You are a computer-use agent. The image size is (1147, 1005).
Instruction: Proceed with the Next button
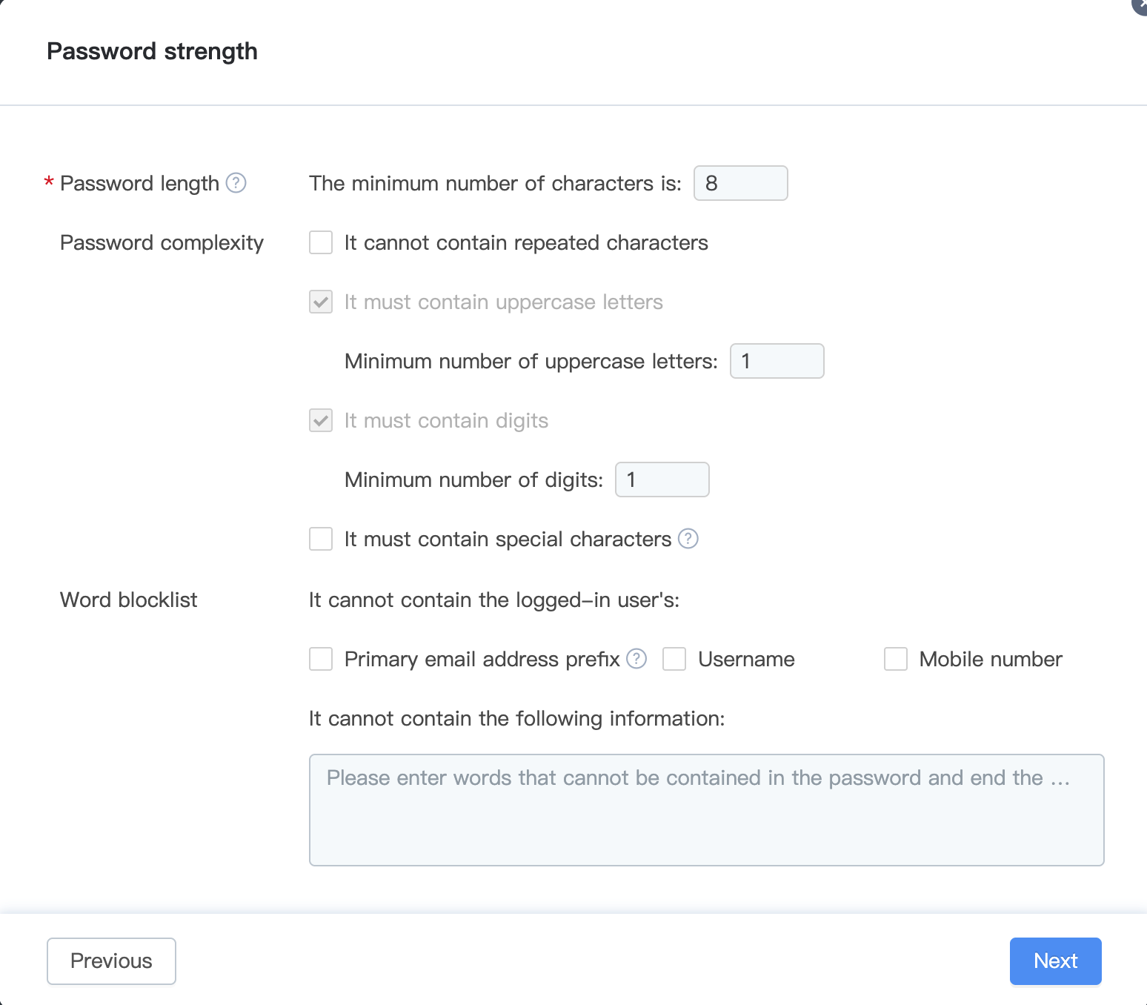[x=1055, y=961]
